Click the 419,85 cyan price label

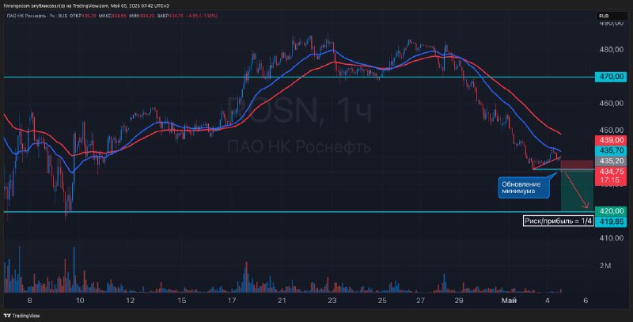point(610,222)
